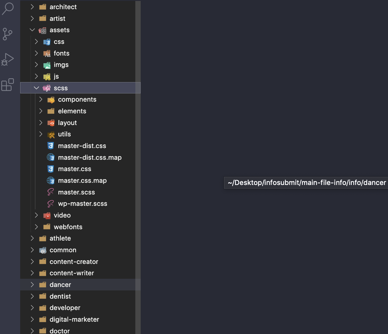Click the components folder icon
The image size is (388, 334).
[51, 99]
